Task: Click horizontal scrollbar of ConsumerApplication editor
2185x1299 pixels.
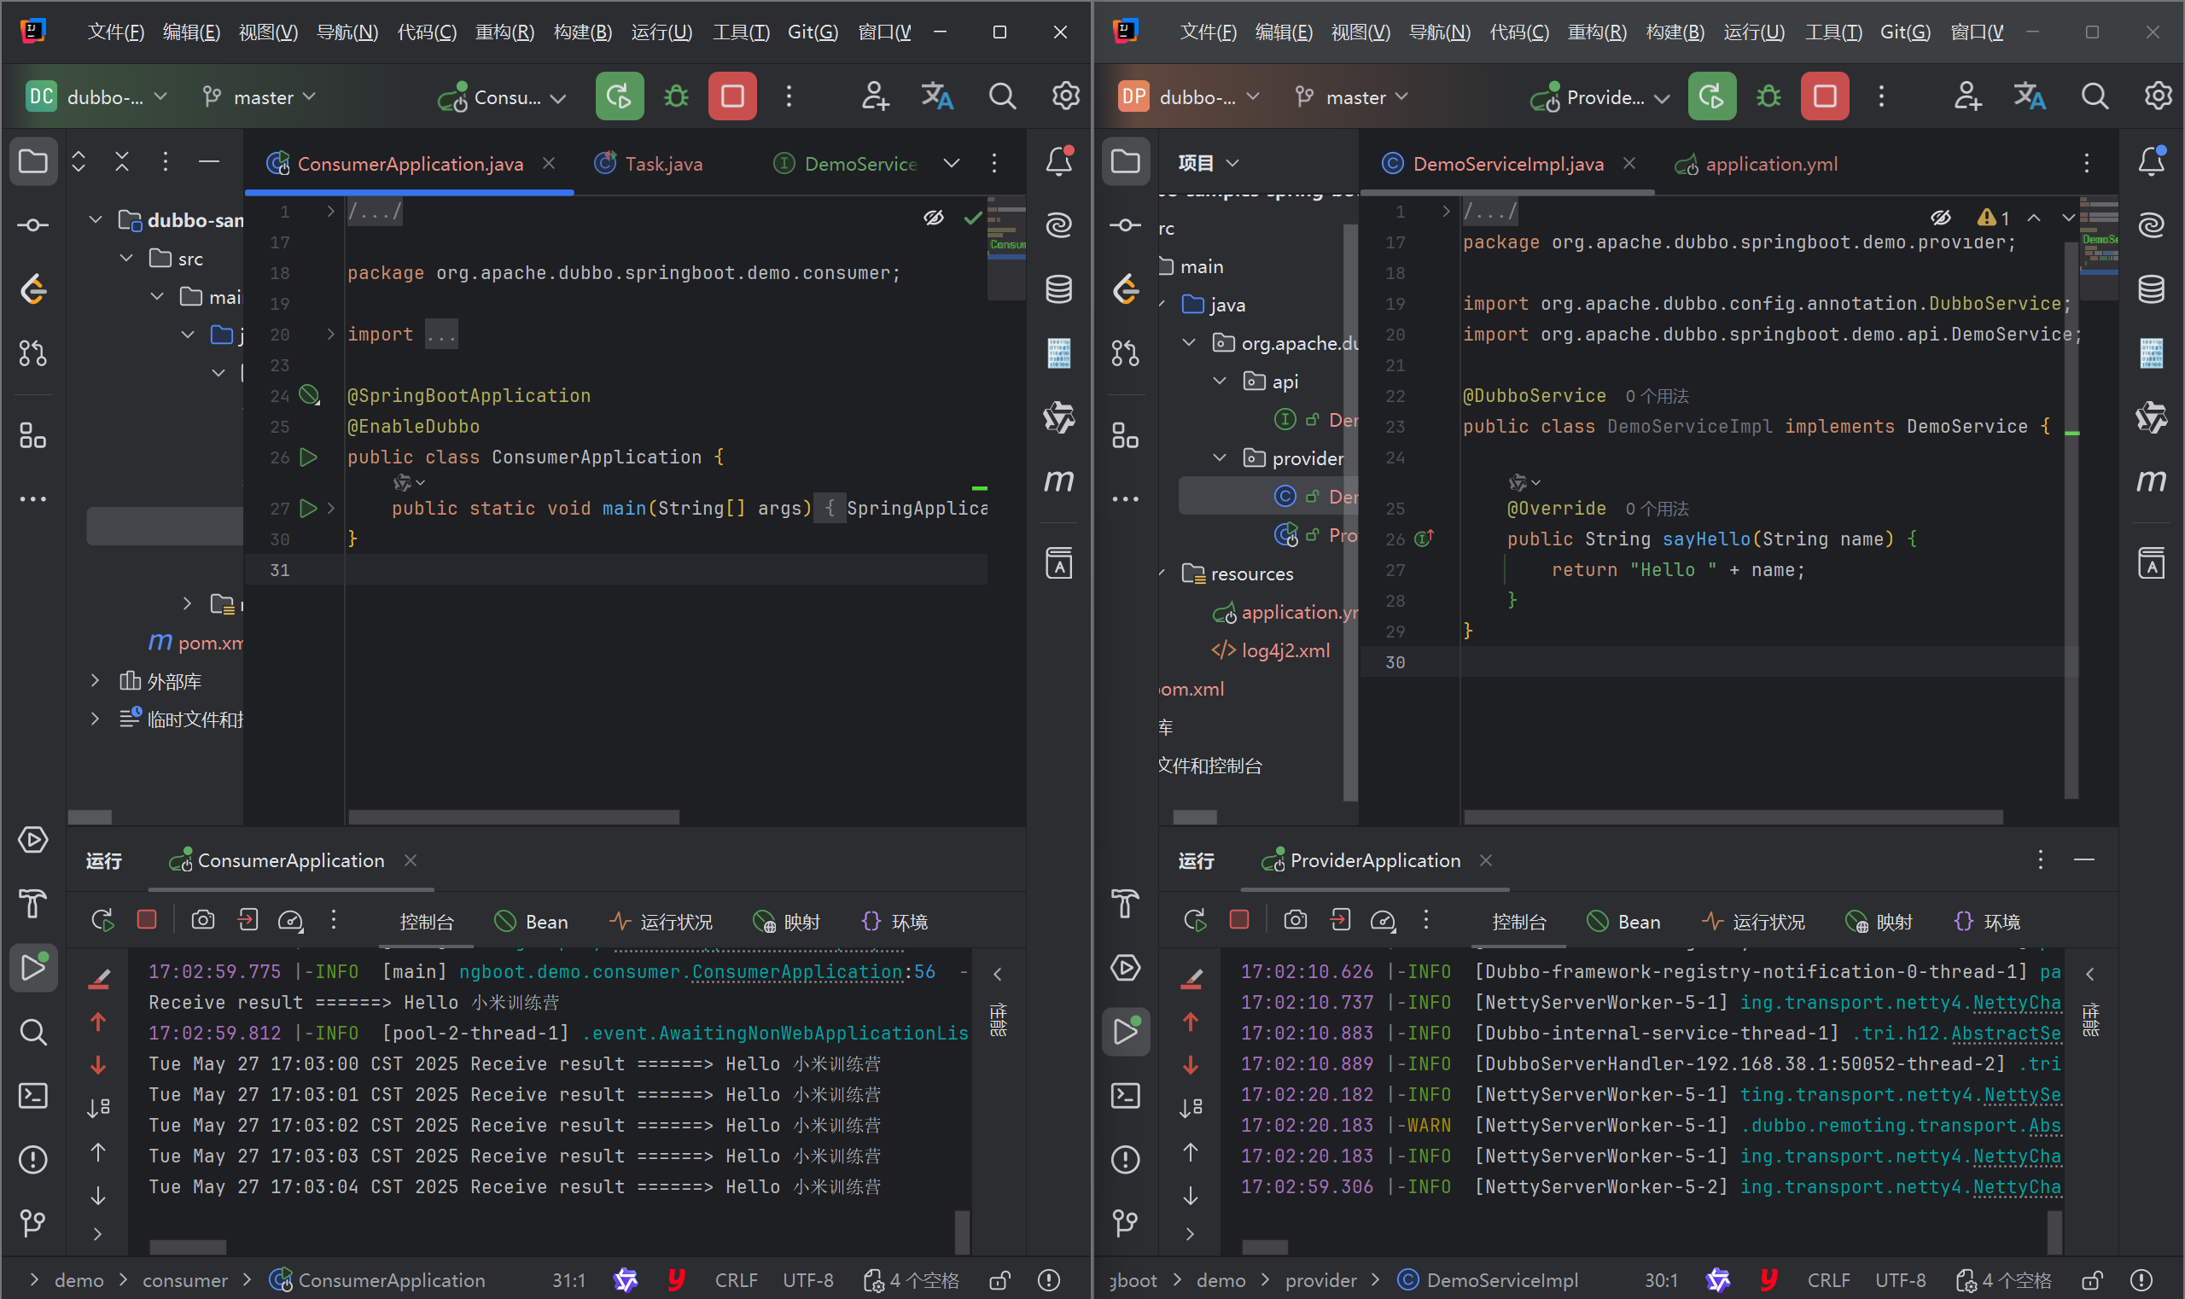Action: [514, 817]
